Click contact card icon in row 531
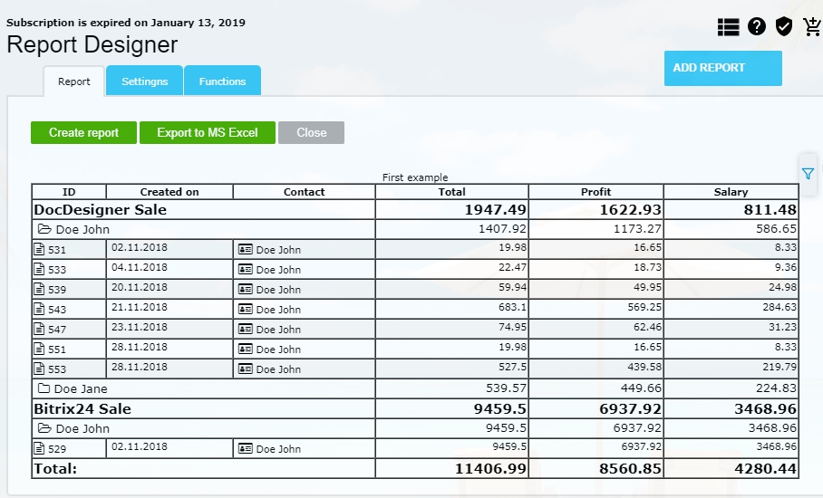 [x=245, y=249]
